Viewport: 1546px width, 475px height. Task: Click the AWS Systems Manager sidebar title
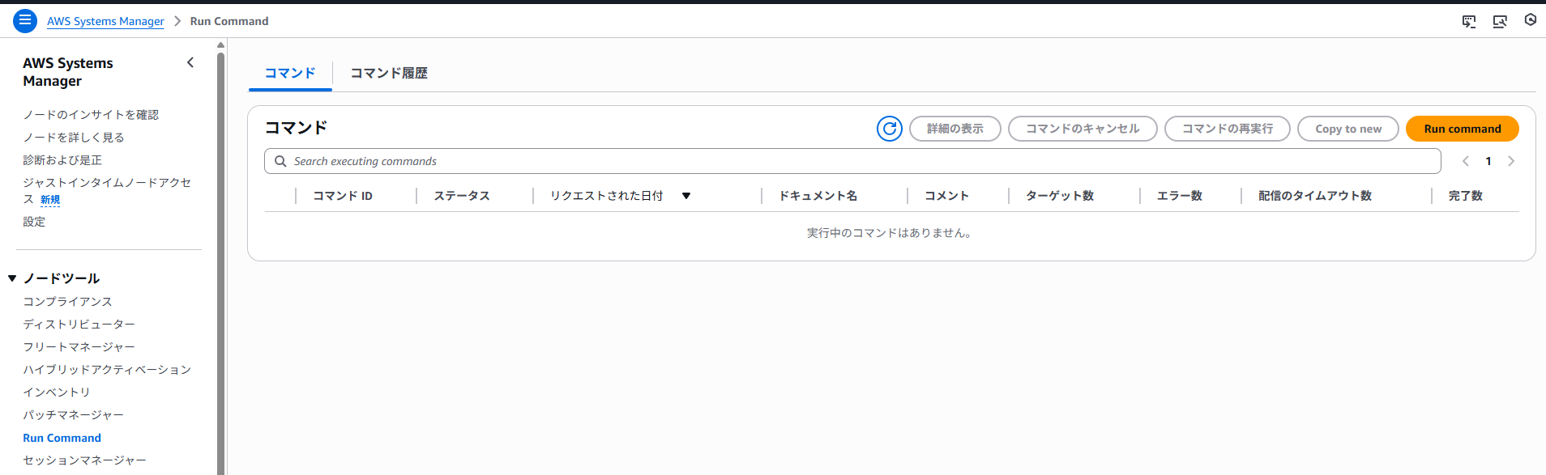point(68,72)
